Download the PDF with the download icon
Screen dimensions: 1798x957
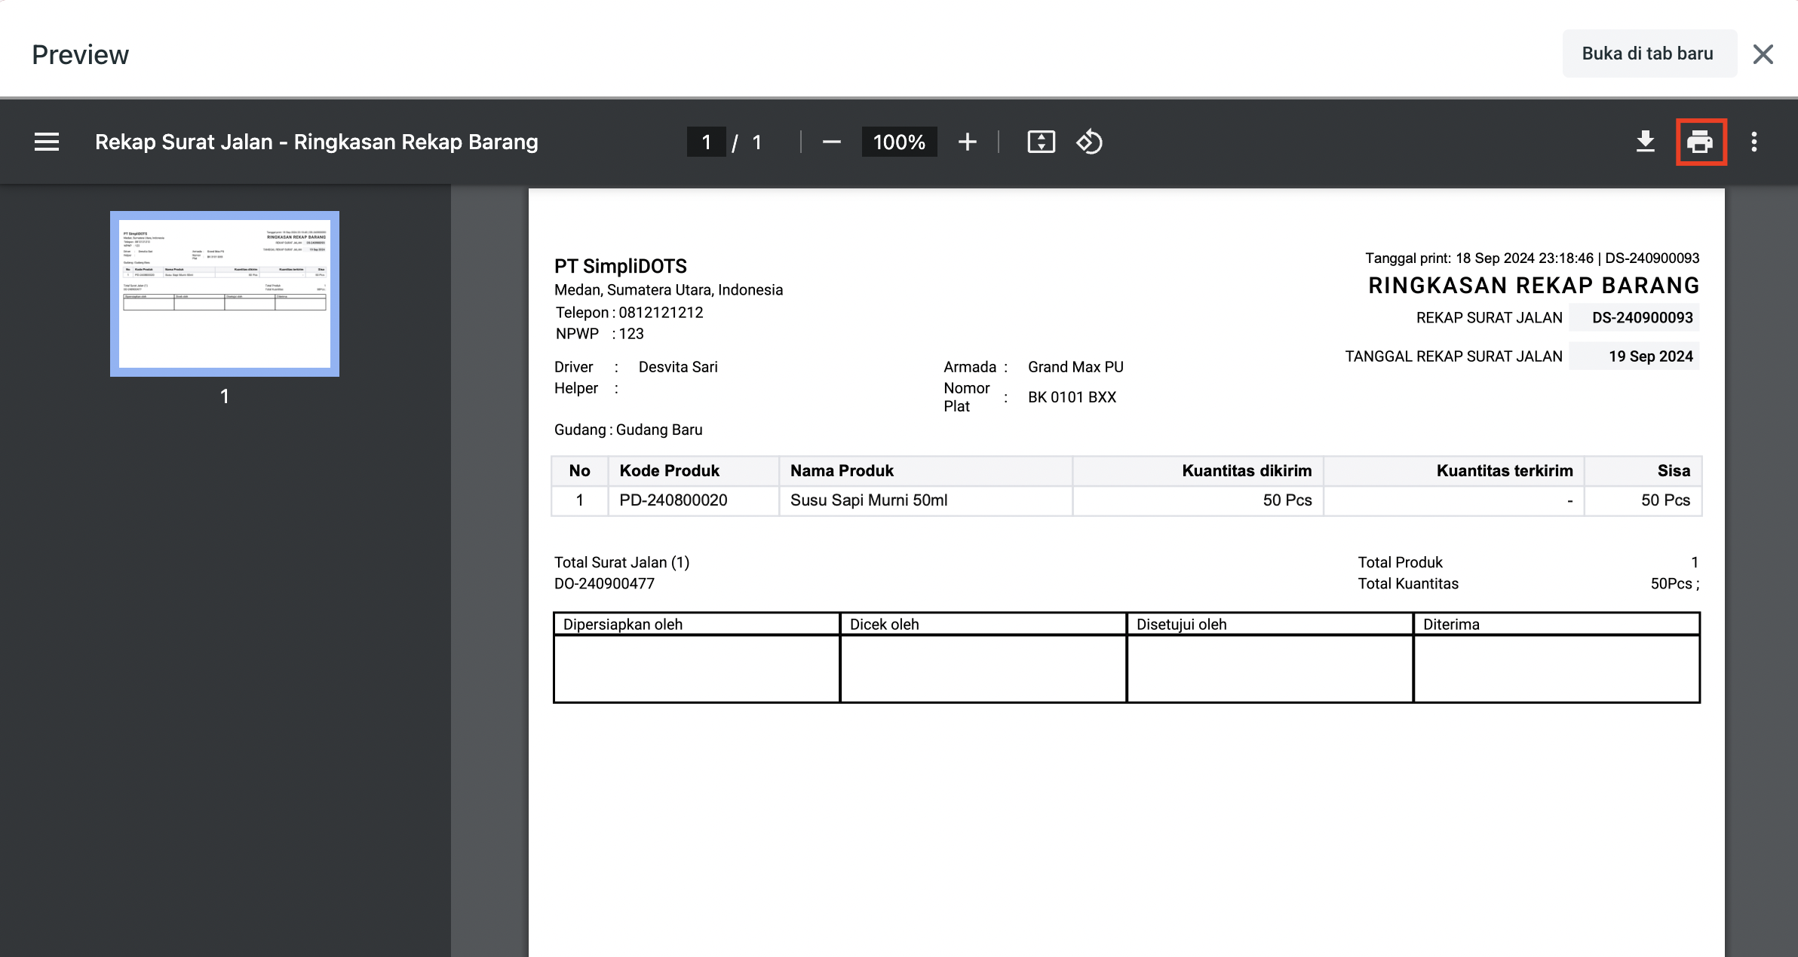pyautogui.click(x=1646, y=142)
